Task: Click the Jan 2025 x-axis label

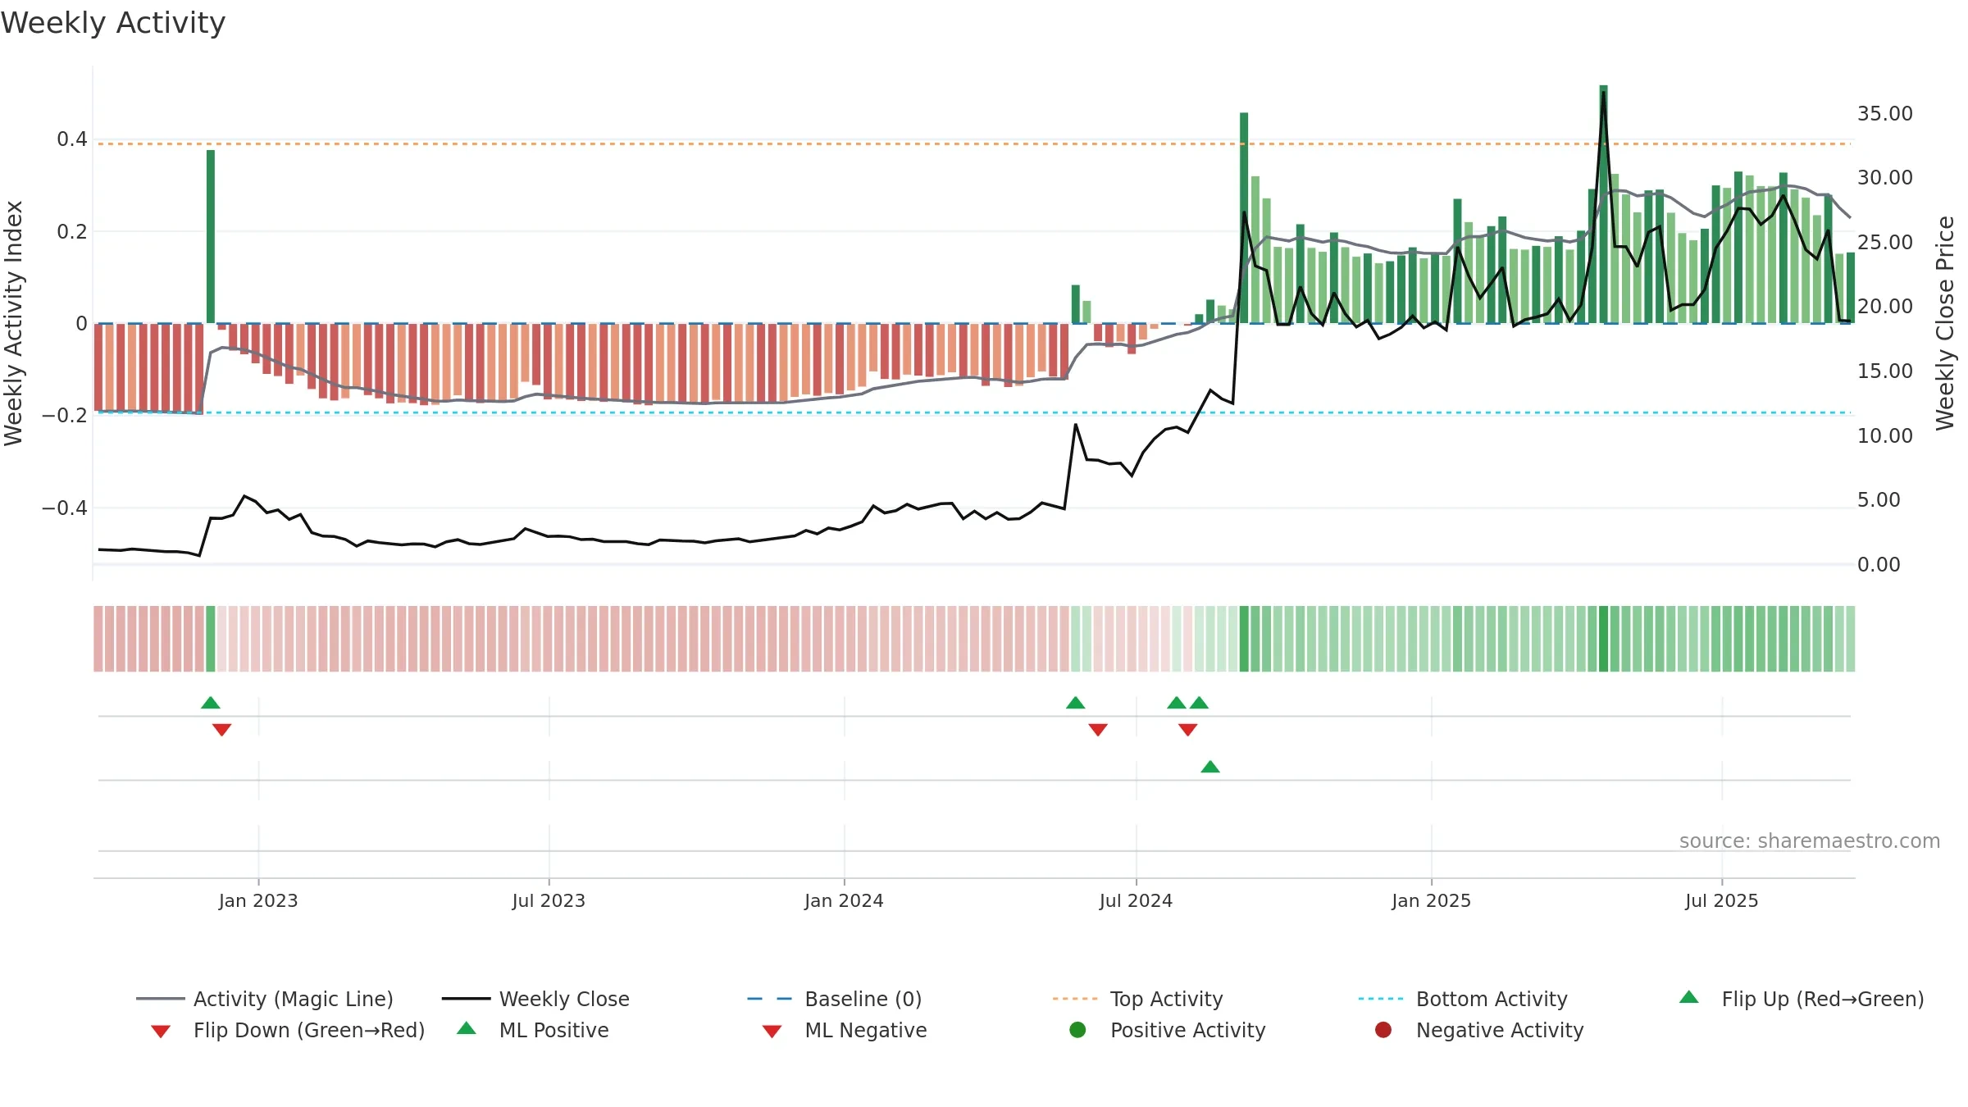Action: pos(1431,900)
